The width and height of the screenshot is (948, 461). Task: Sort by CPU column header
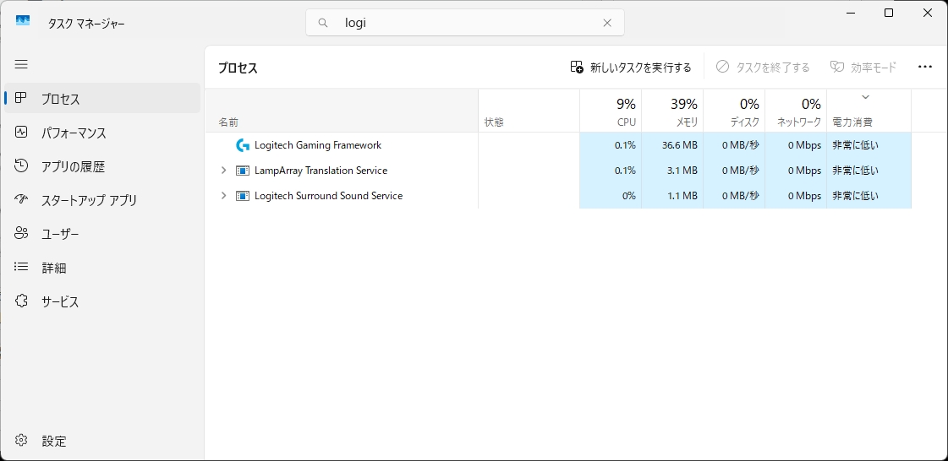click(611, 111)
